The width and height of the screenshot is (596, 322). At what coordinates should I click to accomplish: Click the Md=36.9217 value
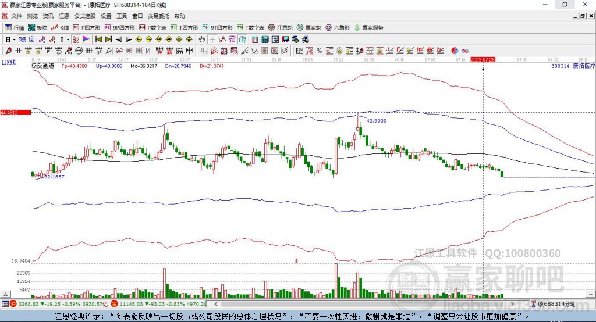[144, 66]
